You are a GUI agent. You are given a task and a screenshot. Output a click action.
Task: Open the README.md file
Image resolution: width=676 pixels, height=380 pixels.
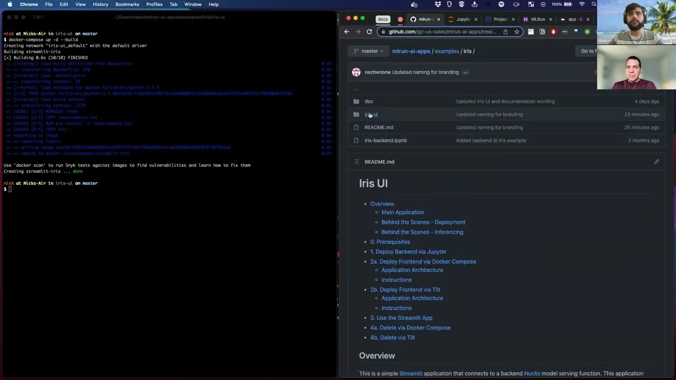pos(379,127)
